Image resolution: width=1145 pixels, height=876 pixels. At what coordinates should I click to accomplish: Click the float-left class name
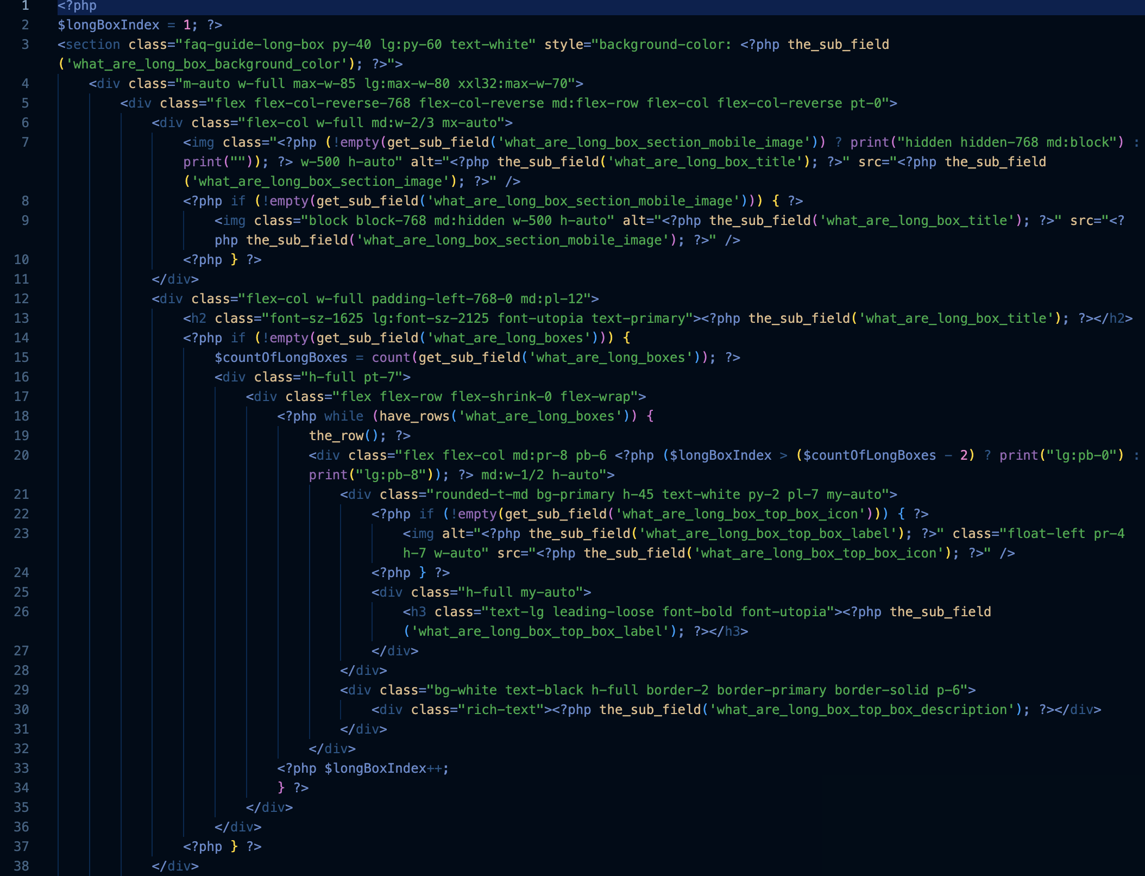click(1046, 534)
